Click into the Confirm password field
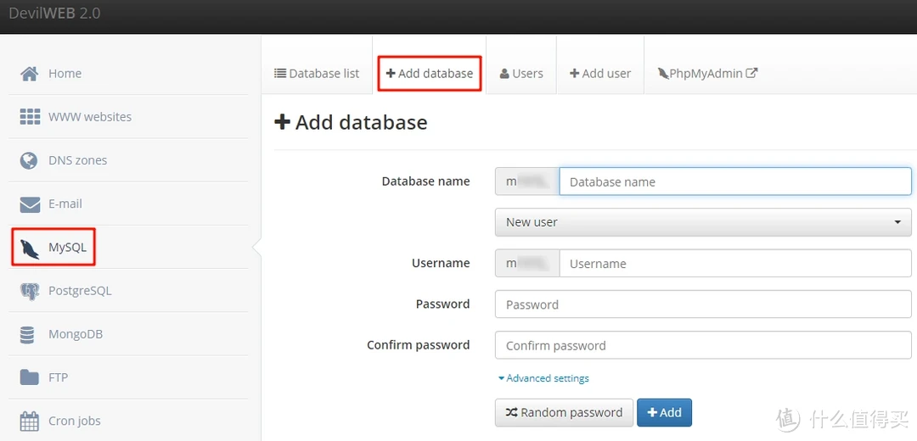 [702, 345]
